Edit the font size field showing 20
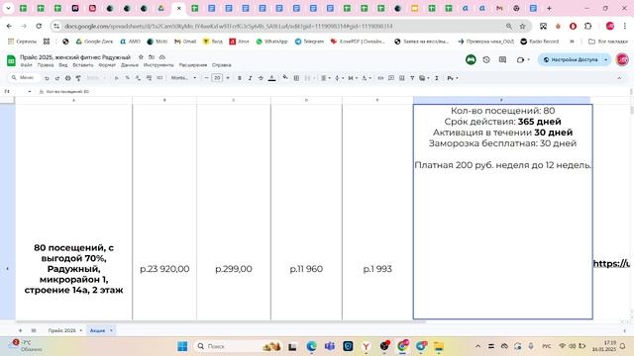The height and width of the screenshot is (356, 634). click(x=217, y=78)
